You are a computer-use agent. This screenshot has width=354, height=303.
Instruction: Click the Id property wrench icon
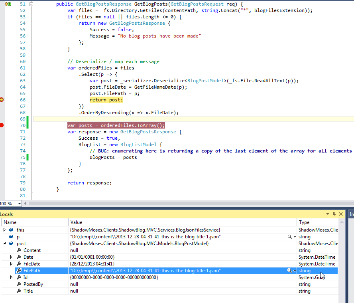coord(19,277)
